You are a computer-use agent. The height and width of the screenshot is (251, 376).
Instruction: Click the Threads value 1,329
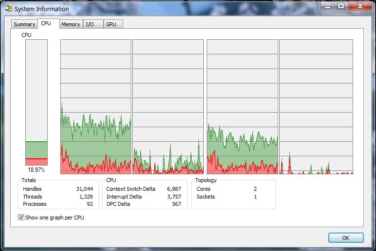86,197
